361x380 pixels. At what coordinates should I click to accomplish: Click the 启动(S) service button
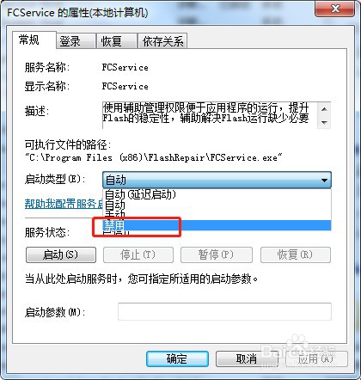61,254
